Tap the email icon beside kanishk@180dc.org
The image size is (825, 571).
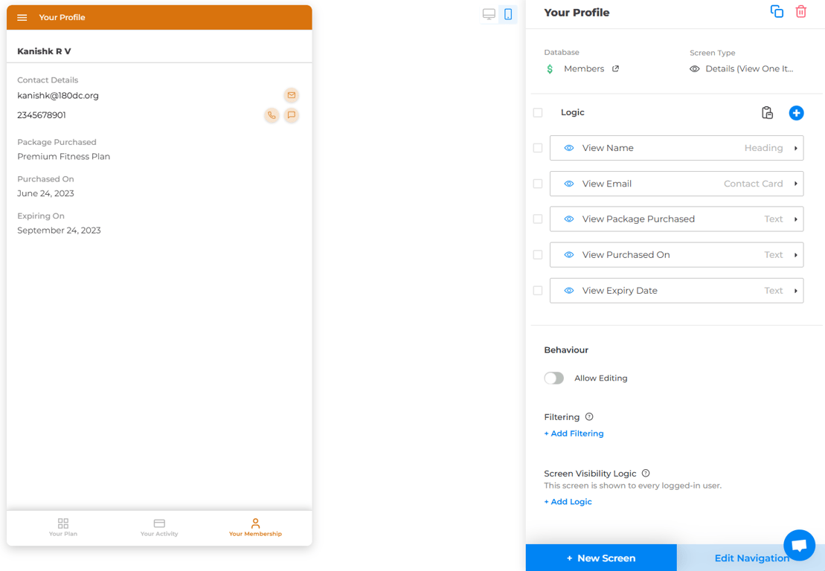tap(291, 95)
